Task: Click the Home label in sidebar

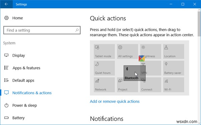Action: tap(17, 18)
